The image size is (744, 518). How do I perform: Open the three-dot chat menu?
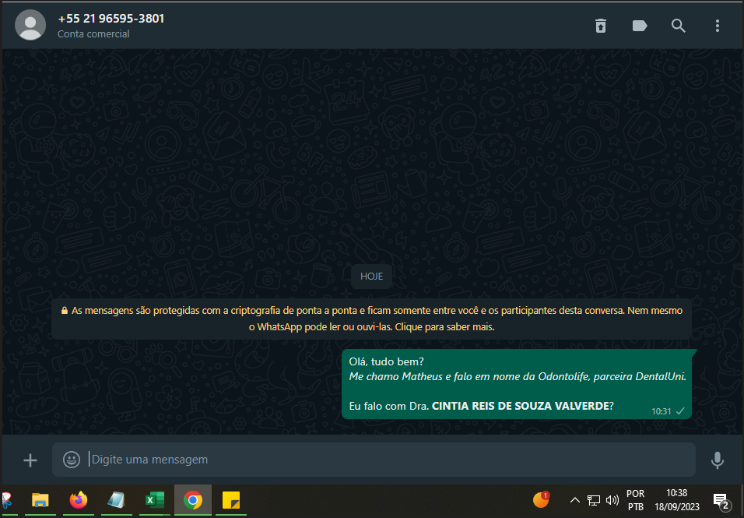pyautogui.click(x=717, y=26)
